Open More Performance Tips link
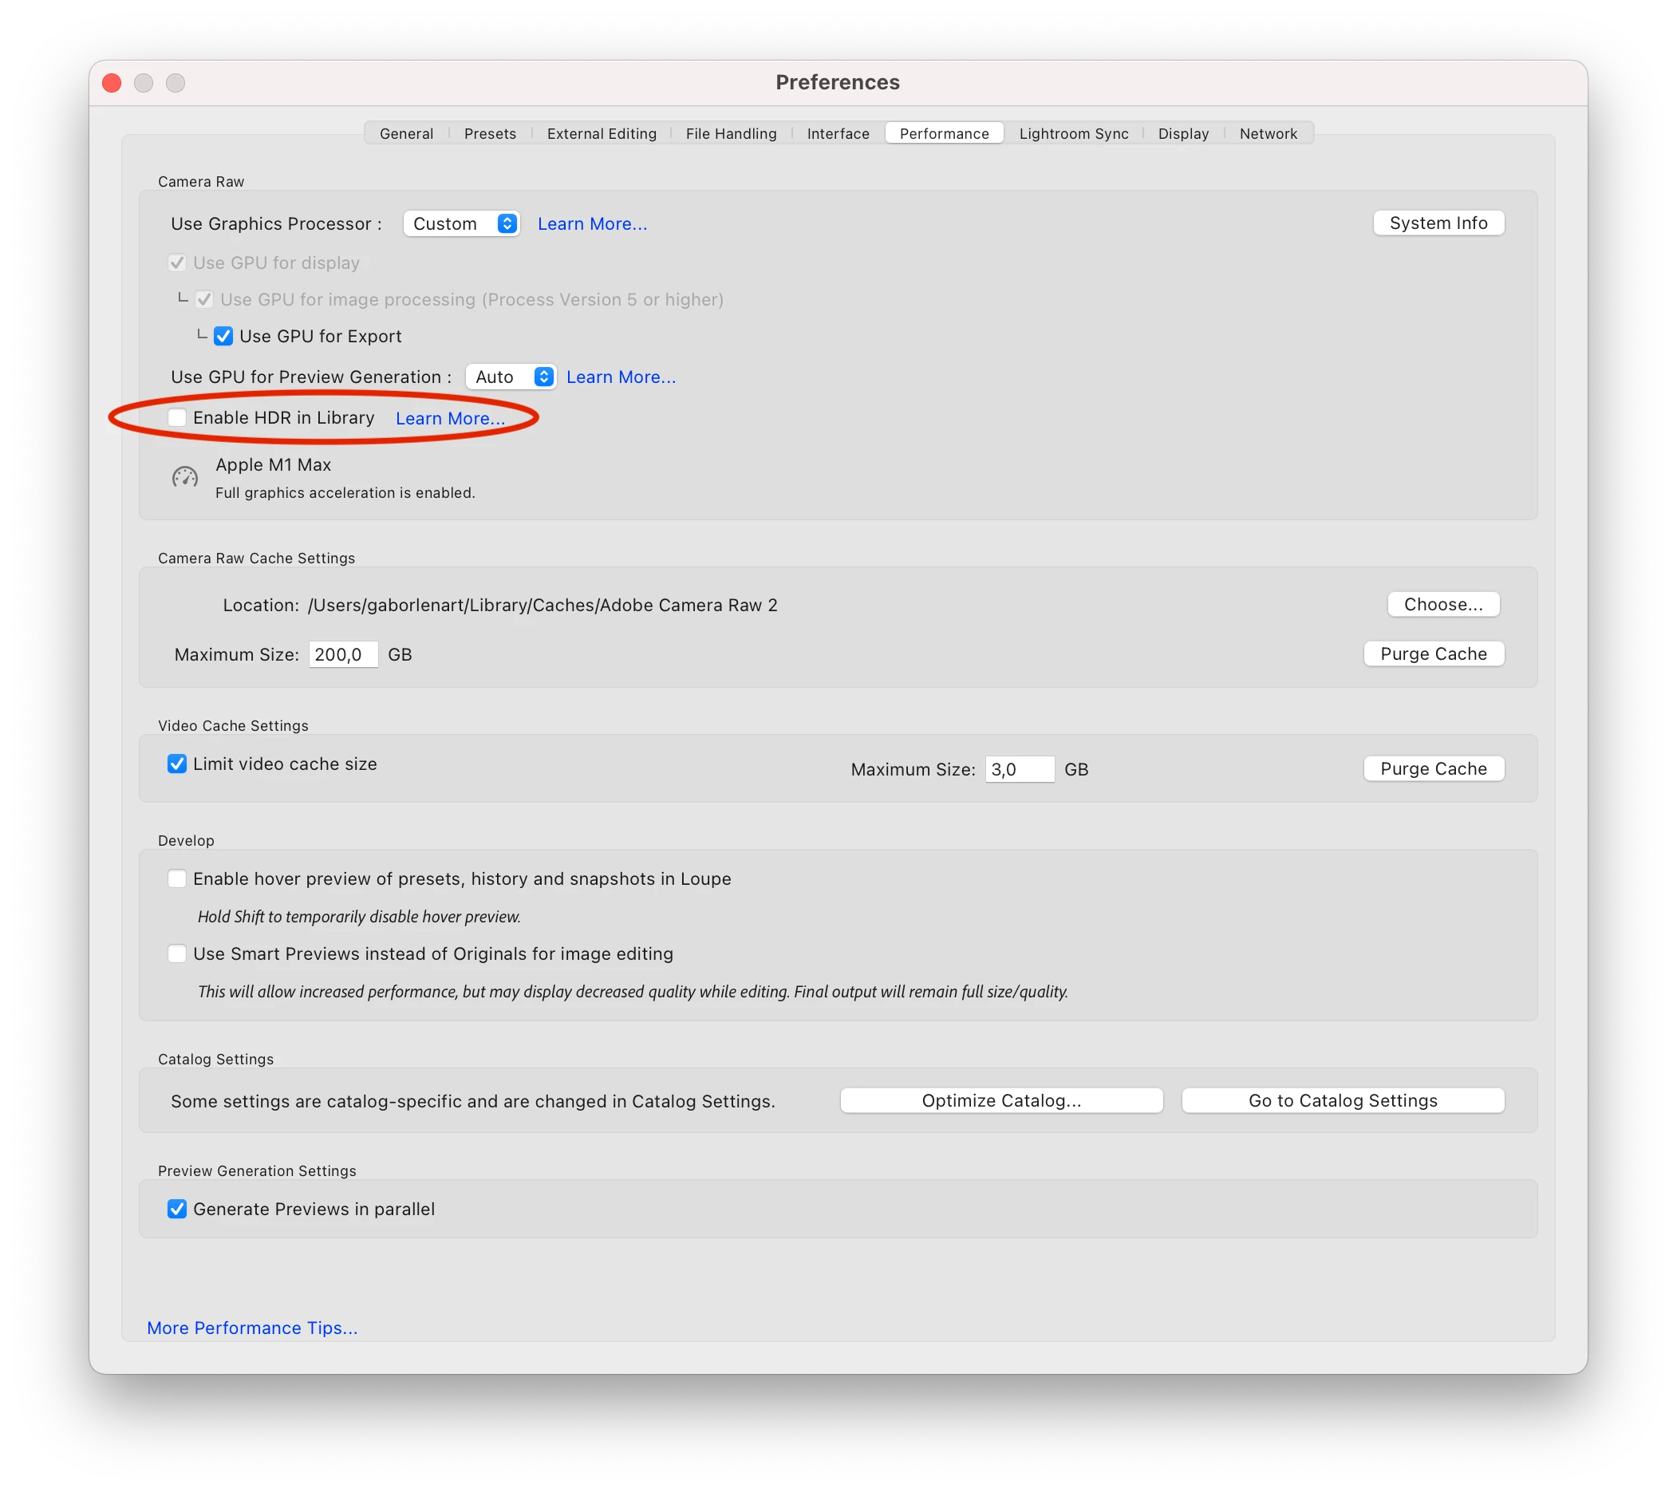The width and height of the screenshot is (1677, 1492). click(x=252, y=1328)
